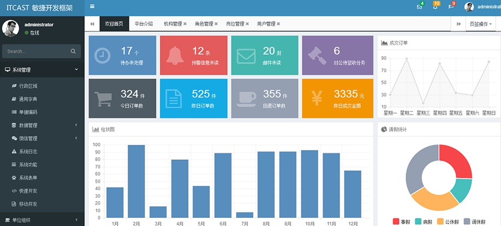
Task: Expand the 单位组织 menu section
Action: [x=42, y=220]
